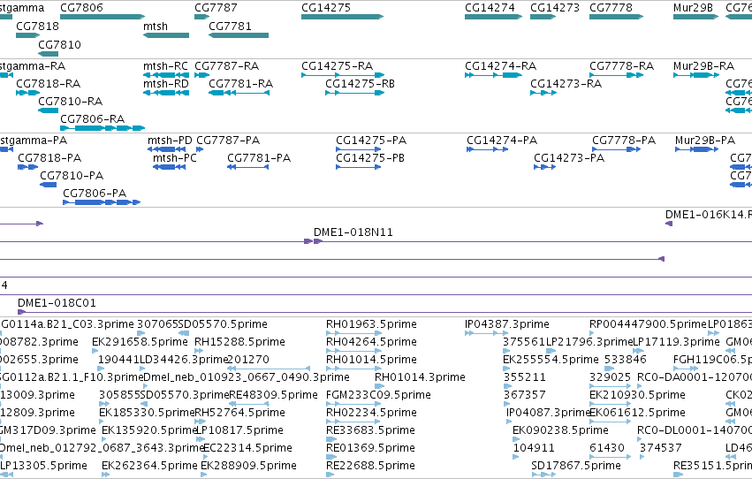Image resolution: width=752 pixels, height=479 pixels.
Task: Click the CG7818-RA transcript
Action: [27, 93]
